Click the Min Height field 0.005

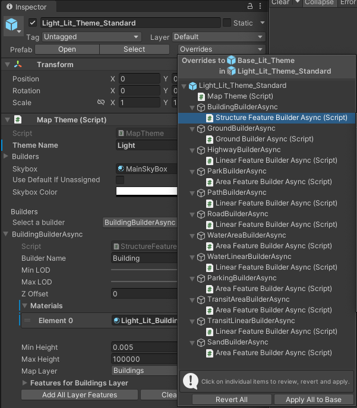pos(144,347)
